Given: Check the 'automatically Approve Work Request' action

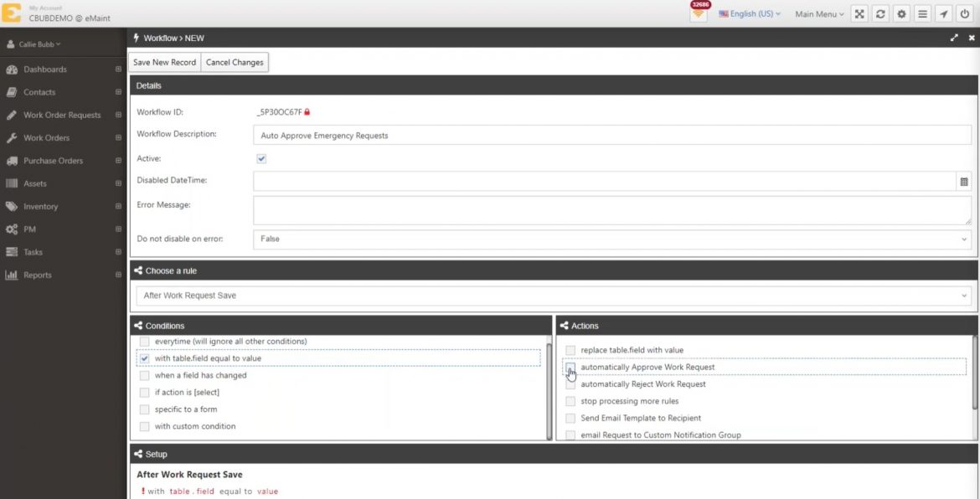Looking at the screenshot, I should (x=570, y=367).
